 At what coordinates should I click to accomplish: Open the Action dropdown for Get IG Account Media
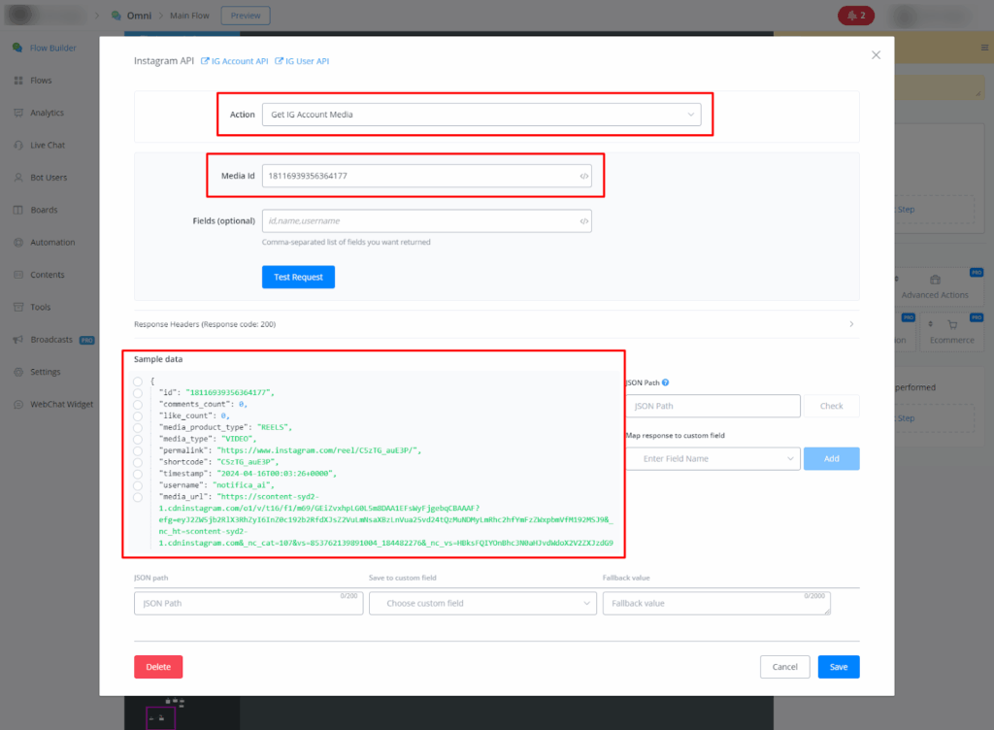point(480,115)
